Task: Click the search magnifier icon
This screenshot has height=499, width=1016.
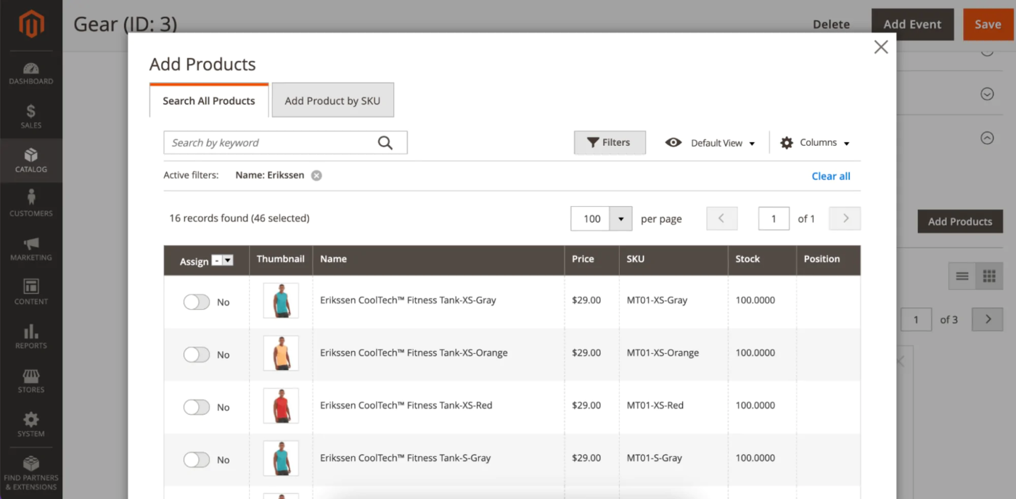Action: pos(385,143)
